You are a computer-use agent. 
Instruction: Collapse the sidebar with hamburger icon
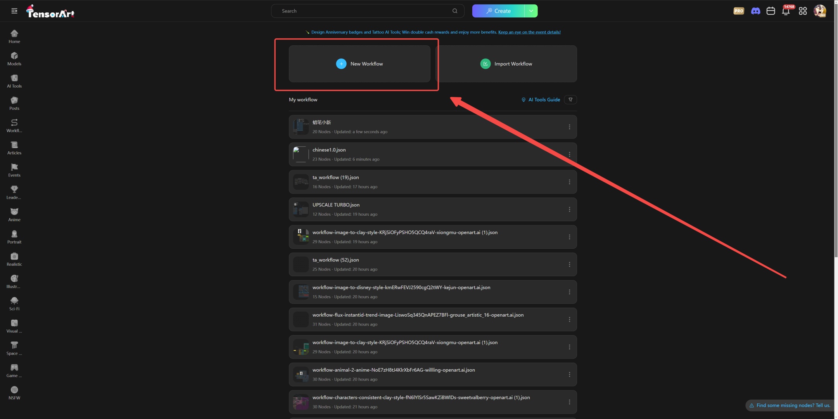14,11
